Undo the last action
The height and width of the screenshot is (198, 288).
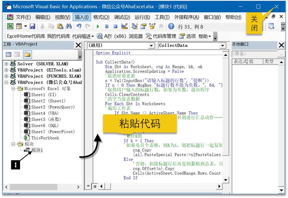(79, 27)
